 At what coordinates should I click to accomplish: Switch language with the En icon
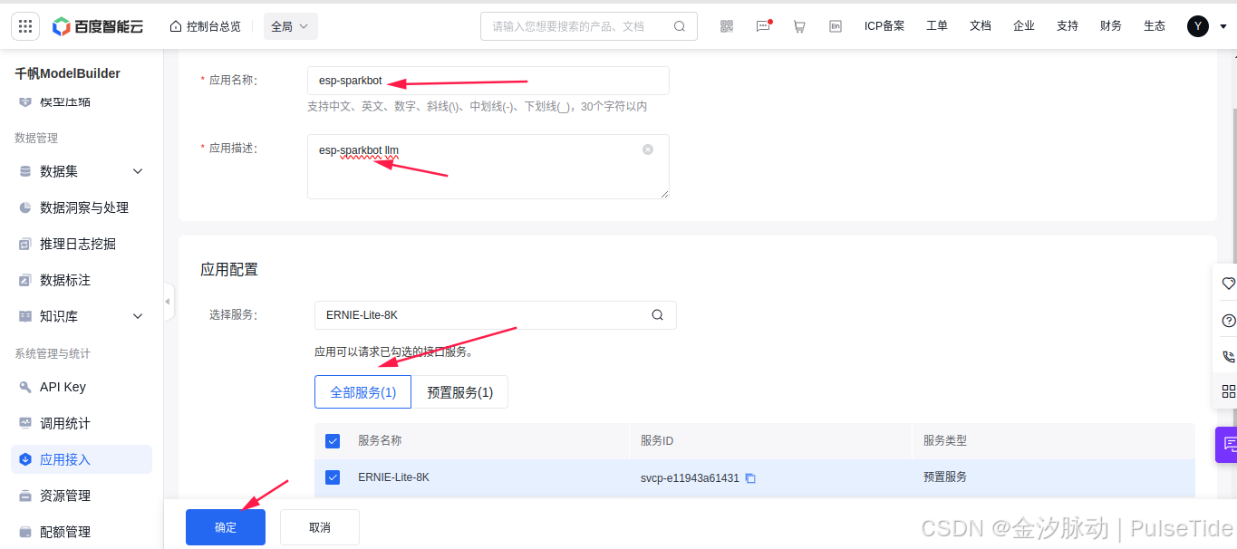click(x=836, y=26)
